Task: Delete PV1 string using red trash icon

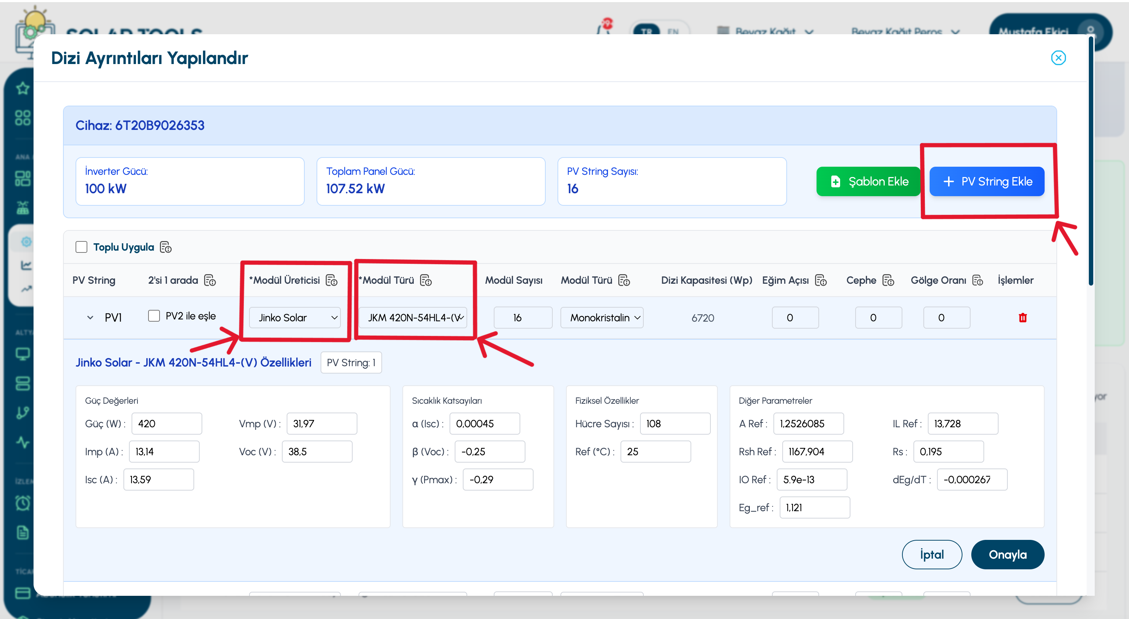Action: 1023,317
